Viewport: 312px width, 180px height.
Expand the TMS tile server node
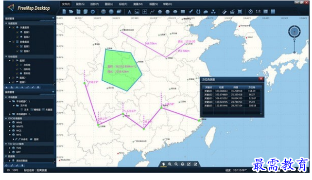point(10,148)
